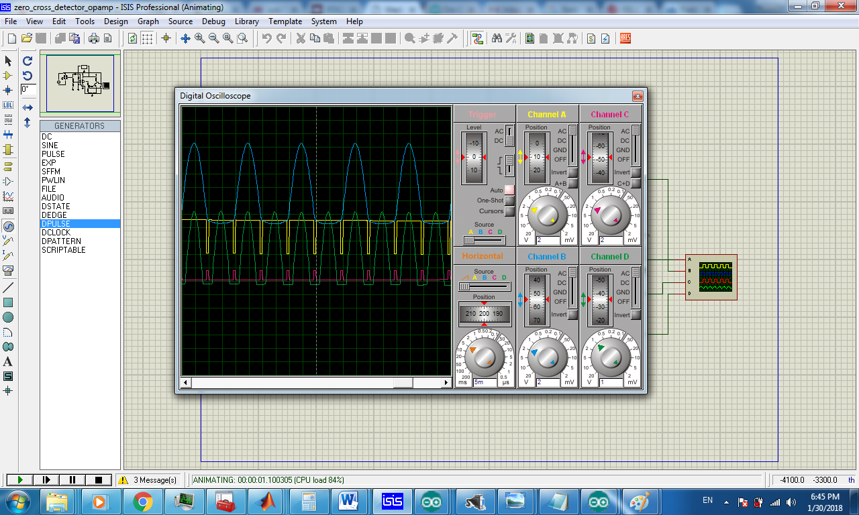This screenshot has width=859, height=515.
Task: Open the Debug menu
Action: pos(213,21)
